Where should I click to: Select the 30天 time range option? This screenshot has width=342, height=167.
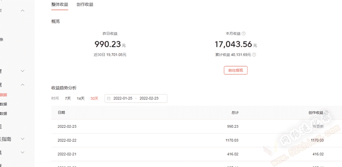point(94,98)
